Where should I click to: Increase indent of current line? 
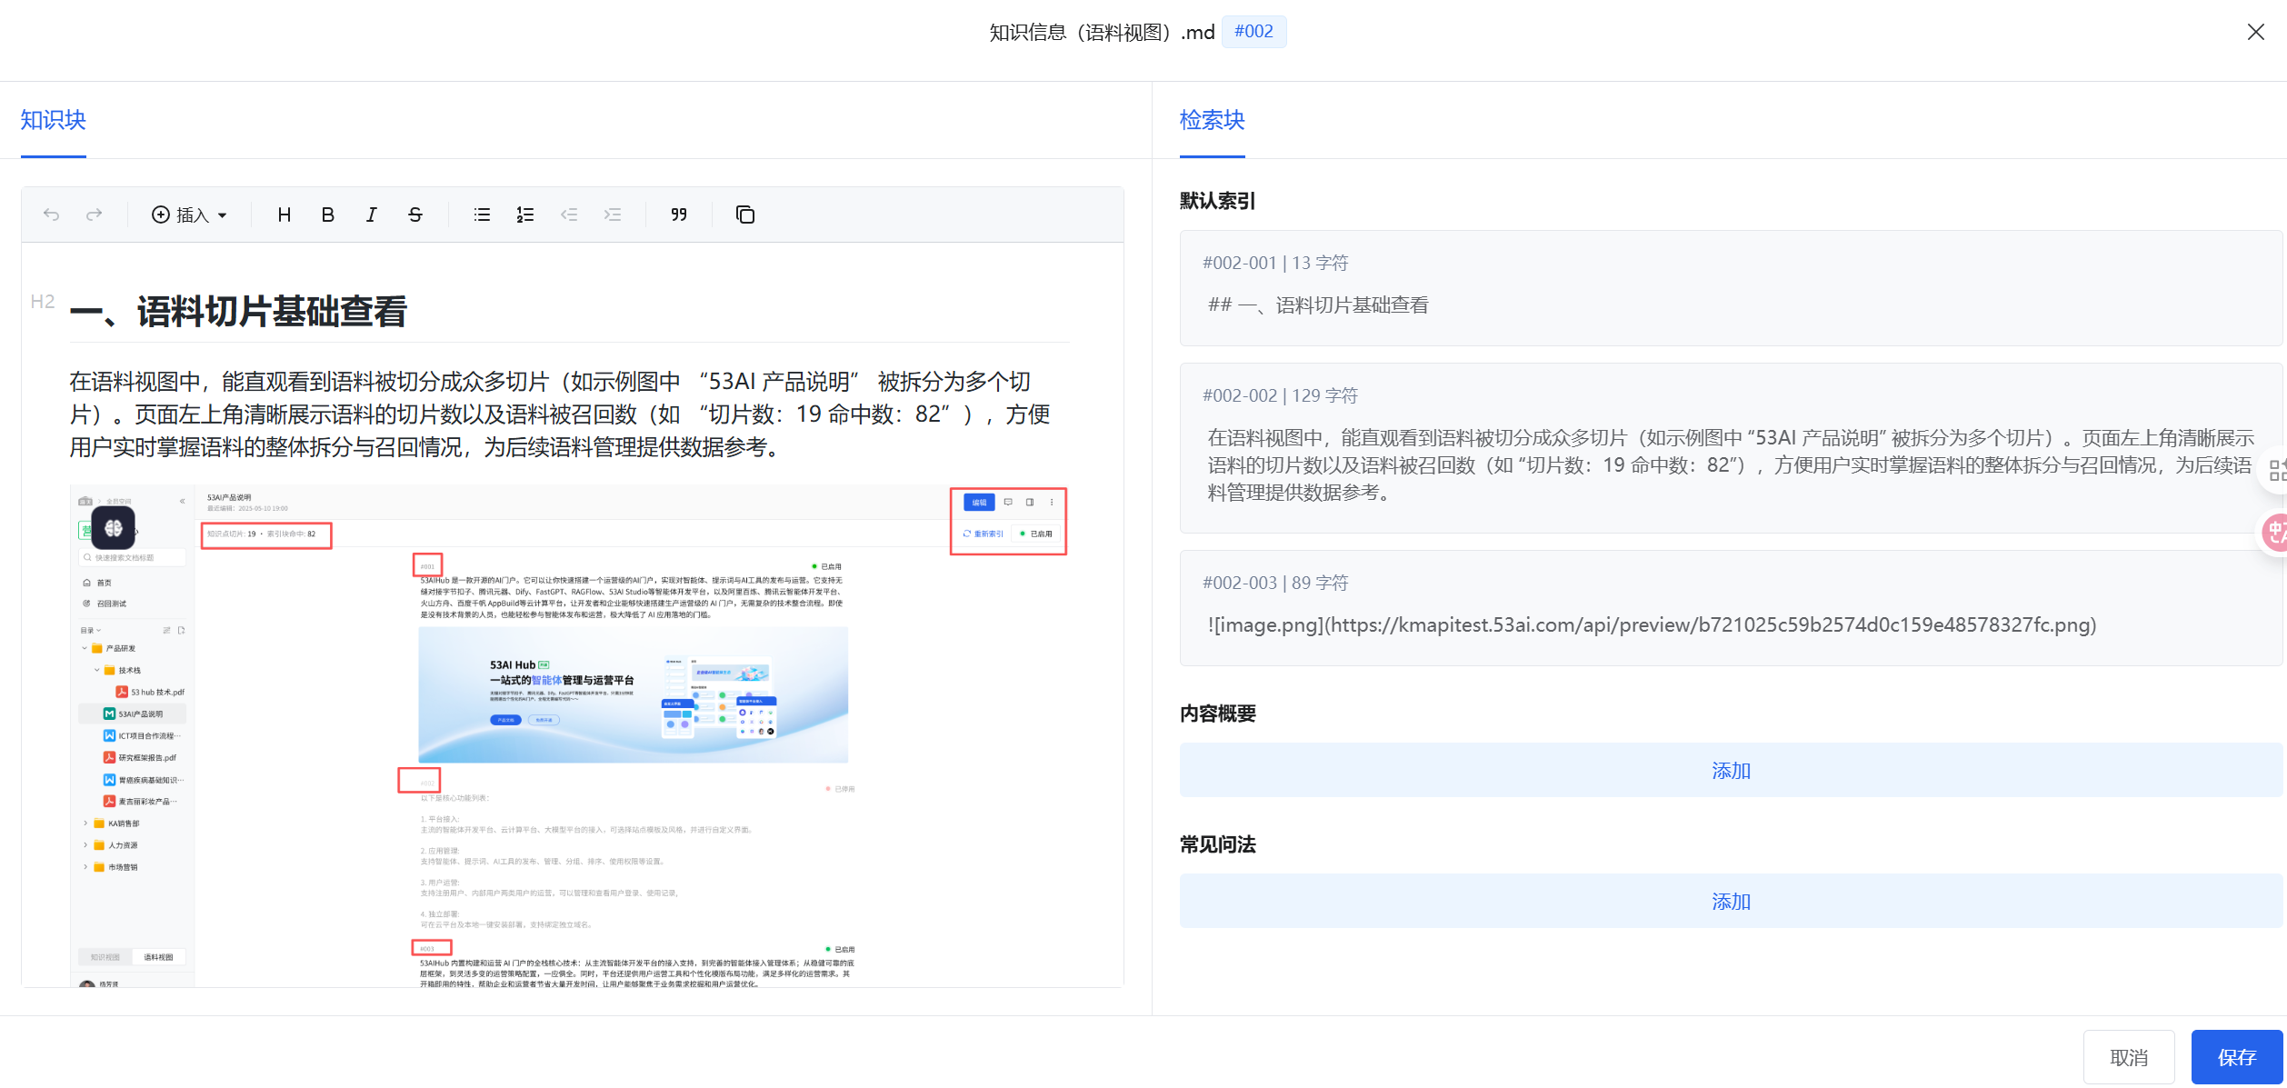pos(613,215)
